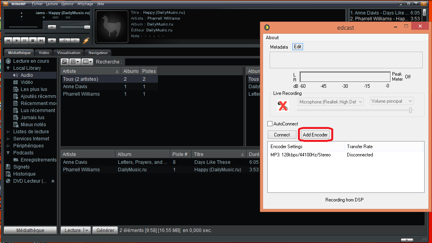Collapse the Podcasts tree node
The image size is (432, 243).
point(8,152)
